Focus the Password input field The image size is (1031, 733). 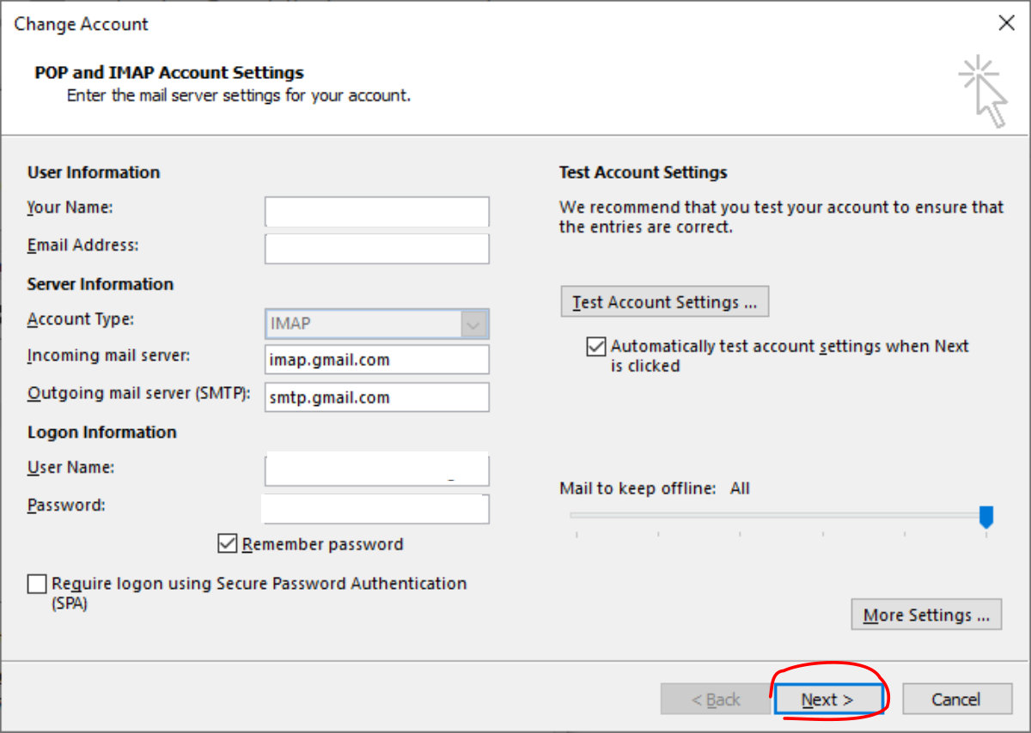pos(376,508)
